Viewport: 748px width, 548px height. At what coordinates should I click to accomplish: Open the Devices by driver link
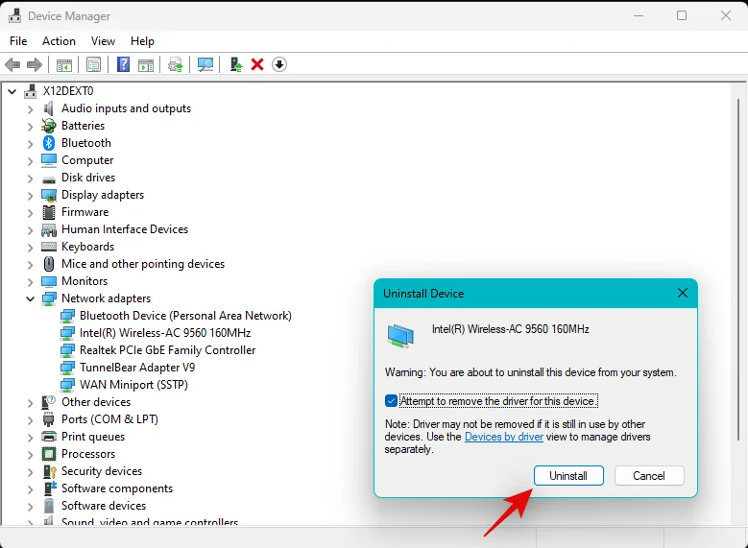click(504, 437)
